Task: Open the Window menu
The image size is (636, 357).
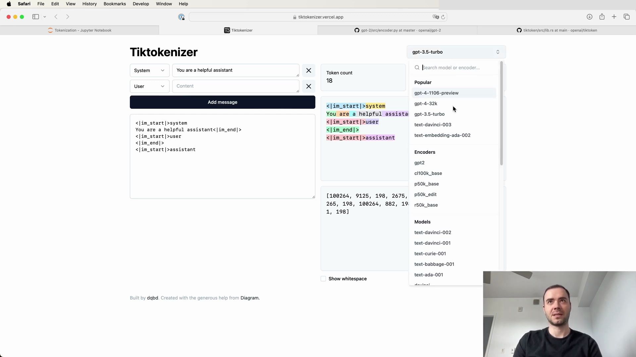Action: 164,4
